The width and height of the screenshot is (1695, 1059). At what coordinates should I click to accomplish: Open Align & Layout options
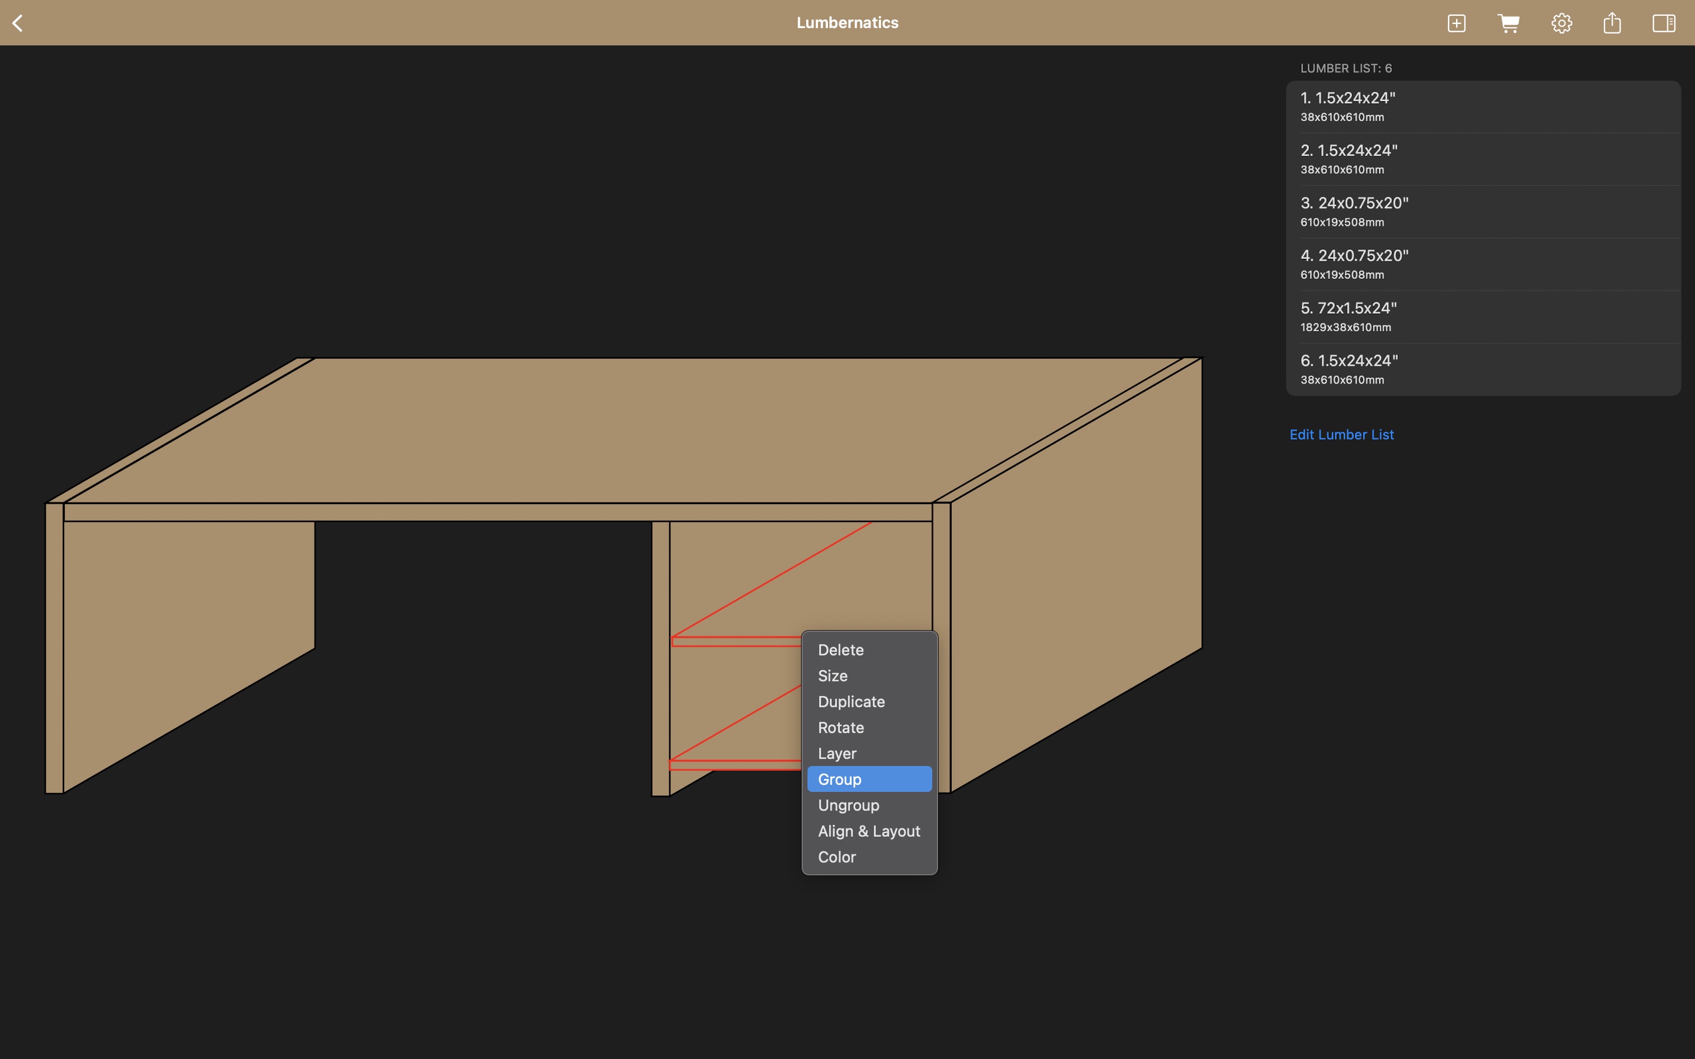(x=869, y=831)
